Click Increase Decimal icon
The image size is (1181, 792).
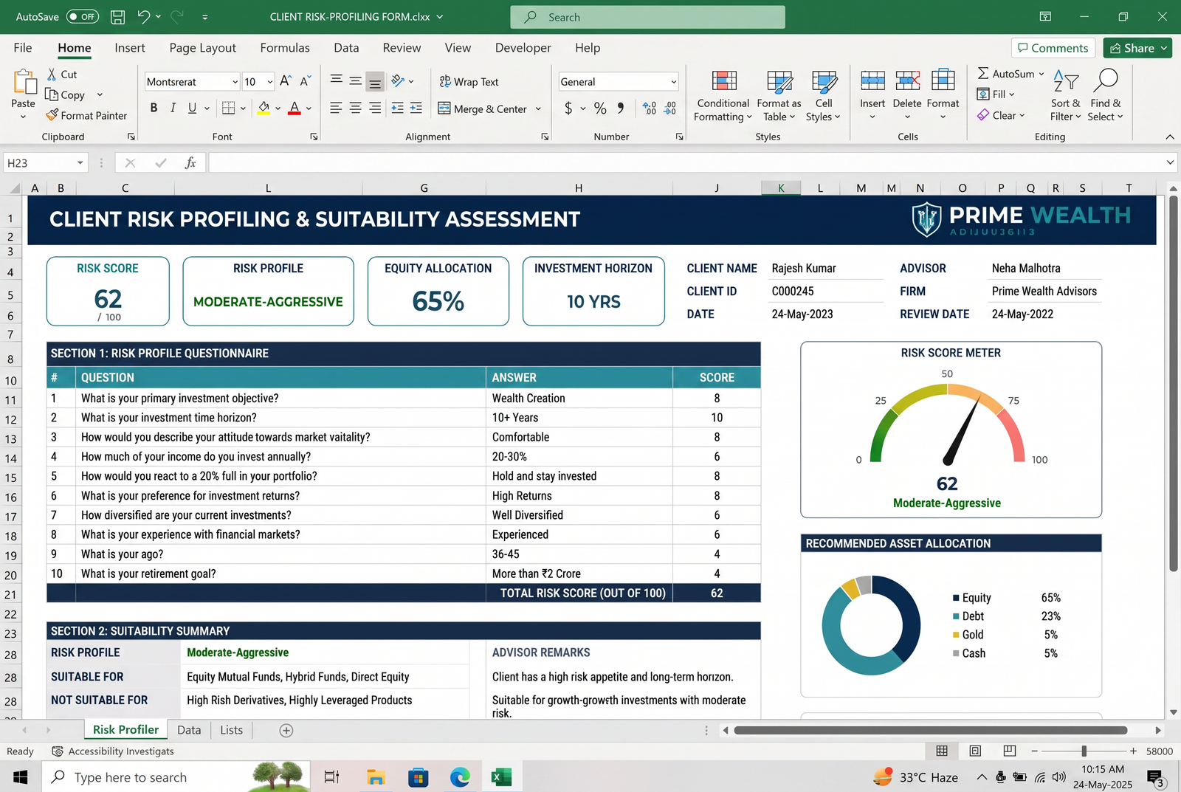click(x=650, y=109)
